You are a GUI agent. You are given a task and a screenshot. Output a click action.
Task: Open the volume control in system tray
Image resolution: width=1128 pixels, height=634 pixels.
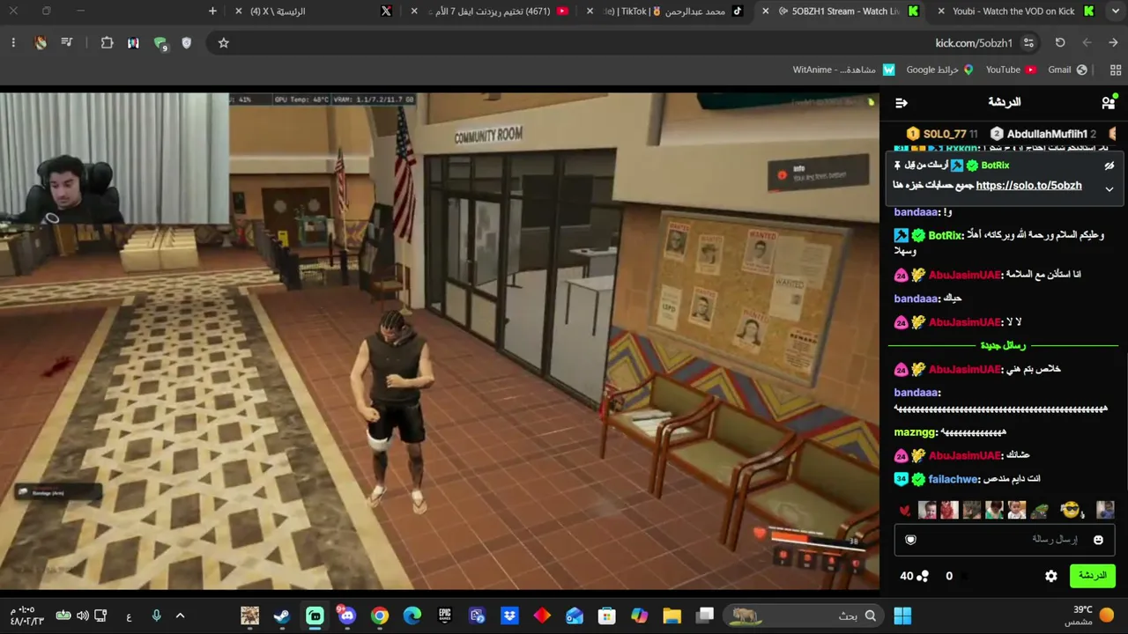coord(83,616)
